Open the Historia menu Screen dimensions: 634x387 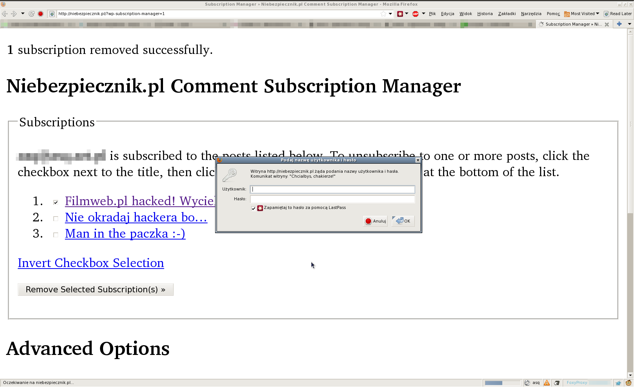click(x=485, y=14)
